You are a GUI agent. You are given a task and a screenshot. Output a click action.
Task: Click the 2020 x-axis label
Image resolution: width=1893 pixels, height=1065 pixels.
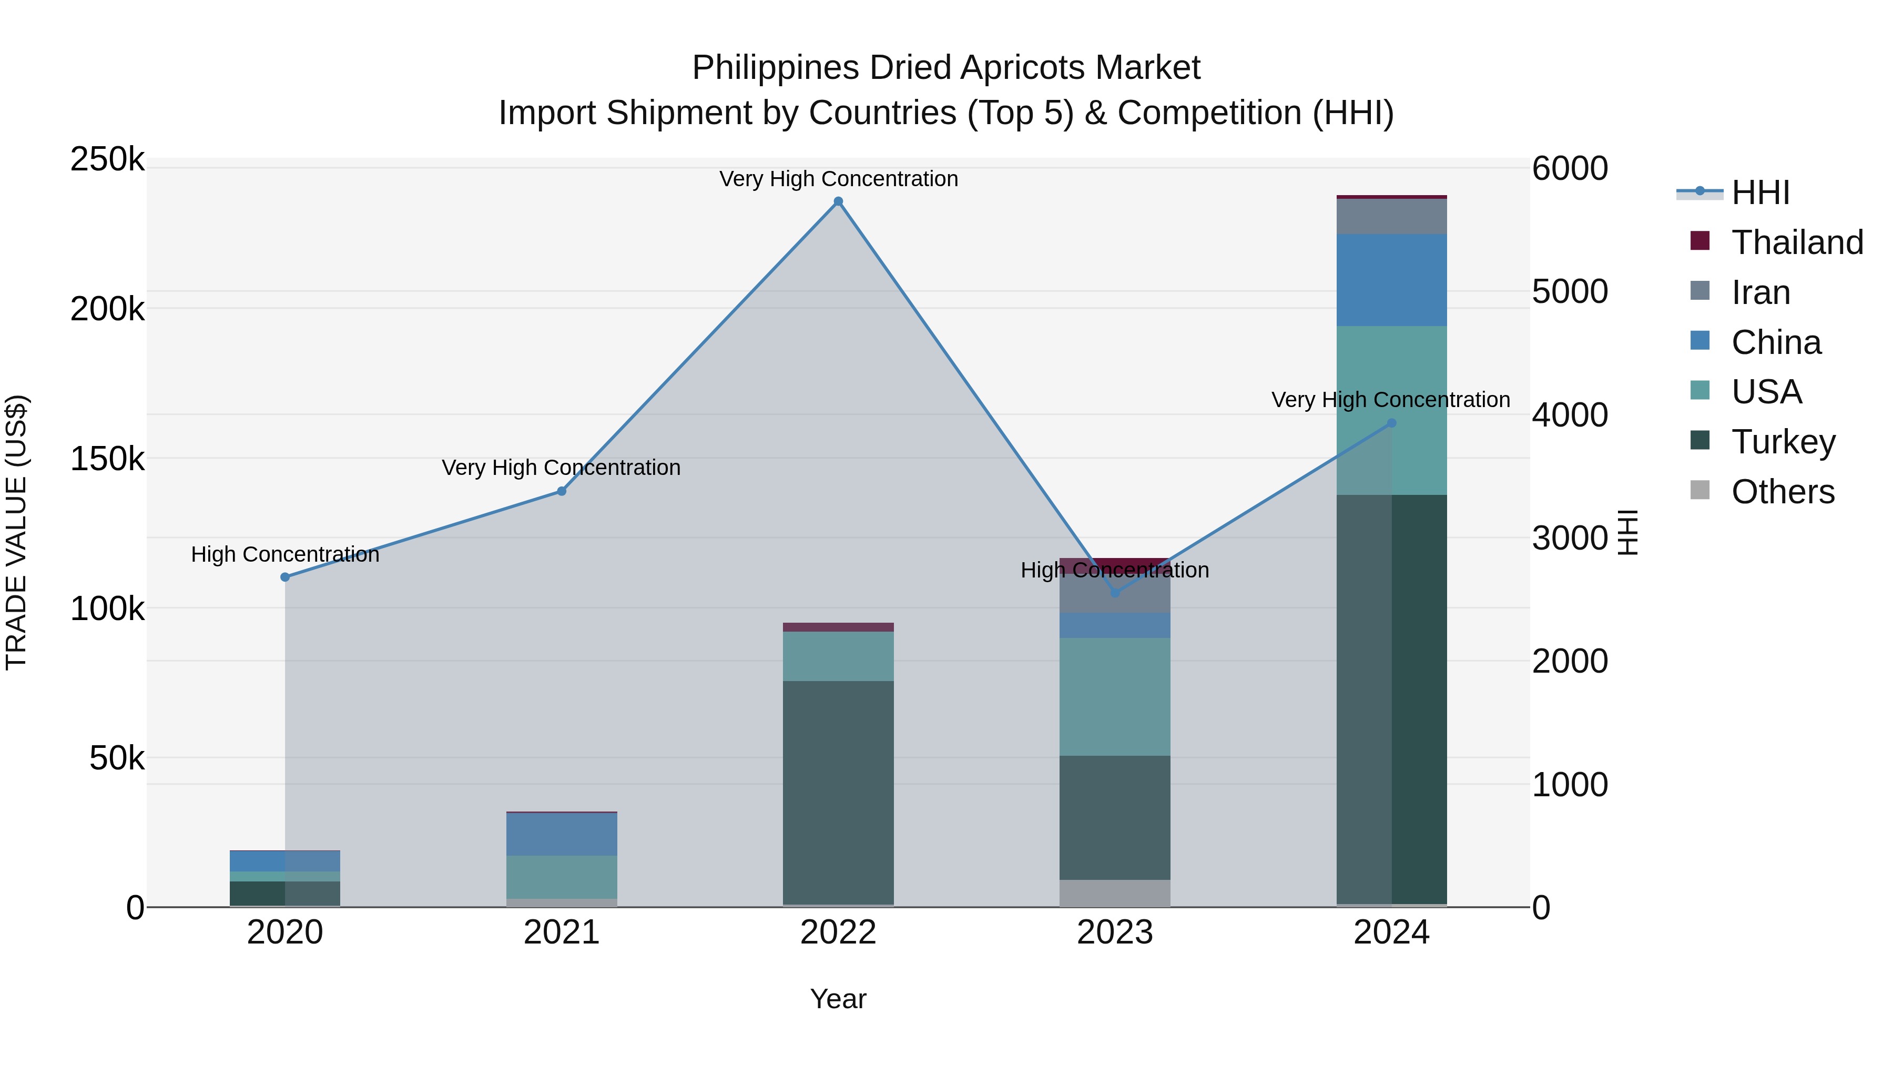[x=285, y=932]
